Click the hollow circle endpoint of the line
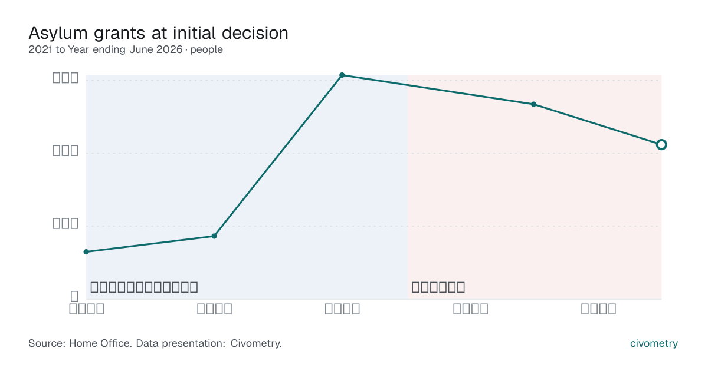Screen dimensions: 708x371 pyautogui.click(x=661, y=144)
